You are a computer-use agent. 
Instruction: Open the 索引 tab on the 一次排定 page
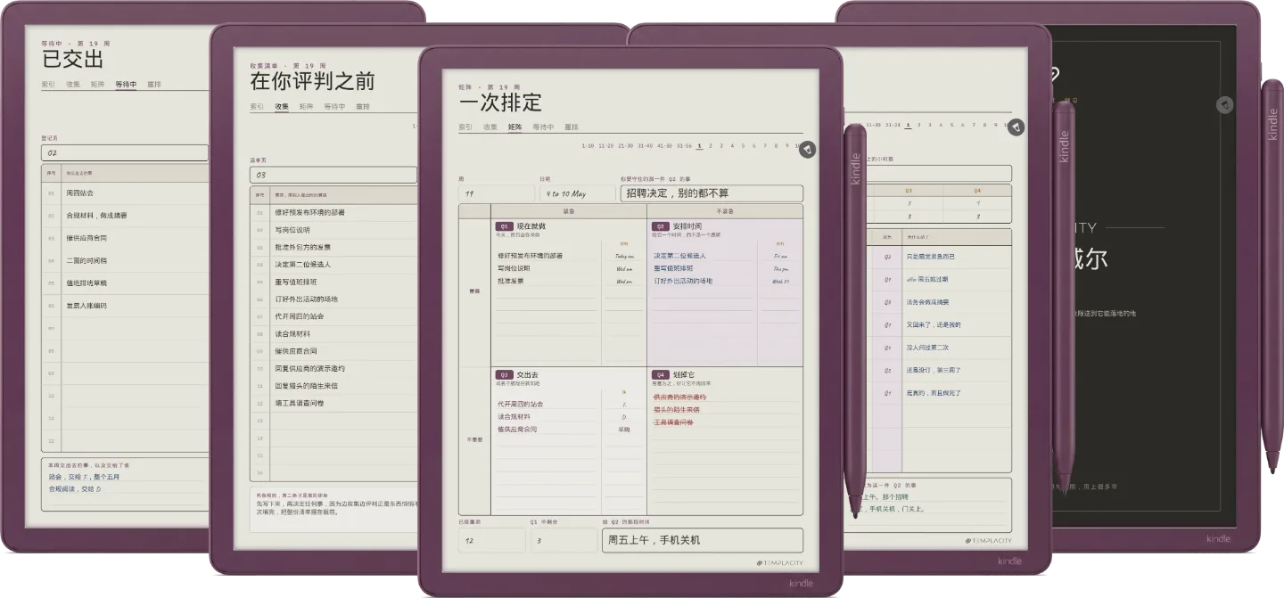[x=465, y=127]
